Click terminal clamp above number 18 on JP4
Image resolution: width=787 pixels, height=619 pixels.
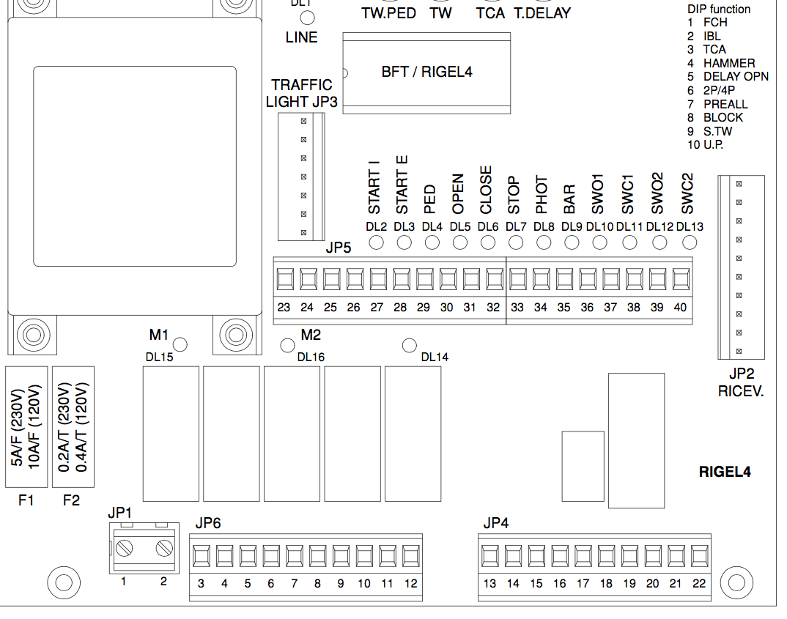[606, 556]
